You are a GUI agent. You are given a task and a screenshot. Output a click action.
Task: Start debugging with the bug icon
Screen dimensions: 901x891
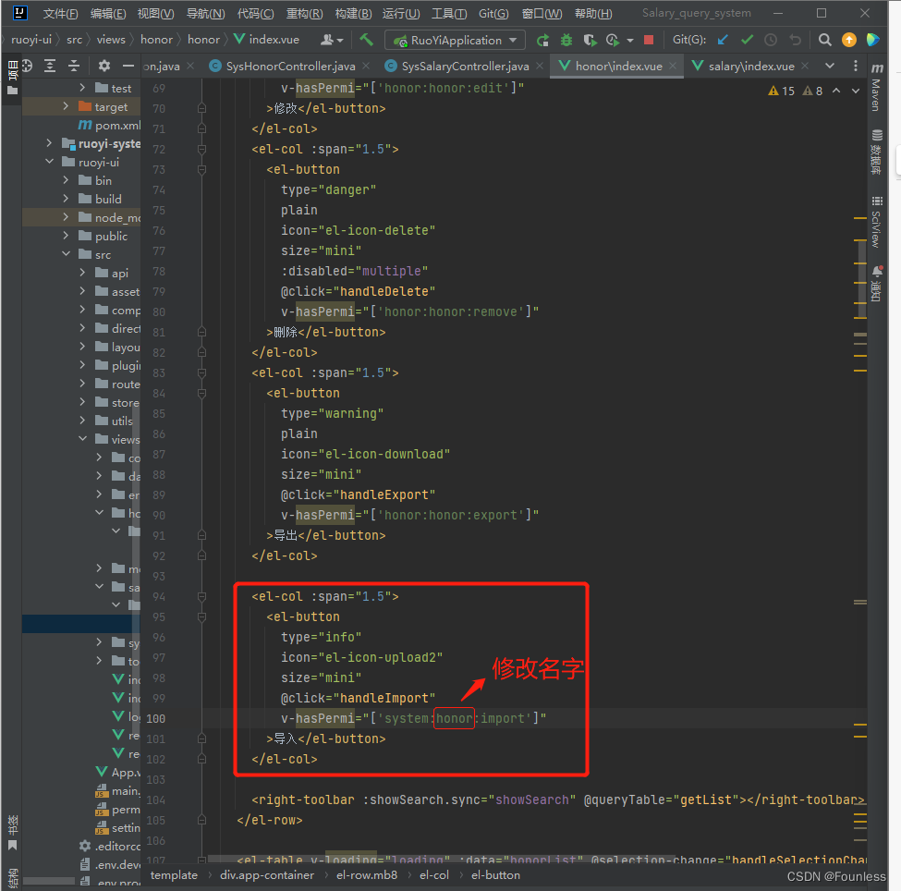point(566,40)
